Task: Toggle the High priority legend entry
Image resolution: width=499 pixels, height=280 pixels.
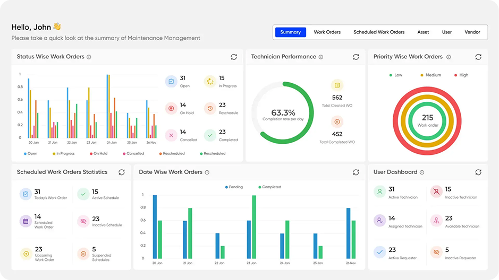Action: [461, 75]
